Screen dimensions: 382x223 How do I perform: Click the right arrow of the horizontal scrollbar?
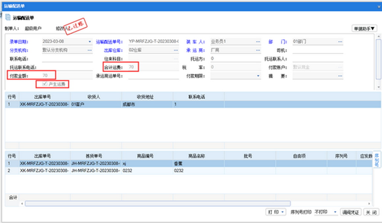pos(369,204)
